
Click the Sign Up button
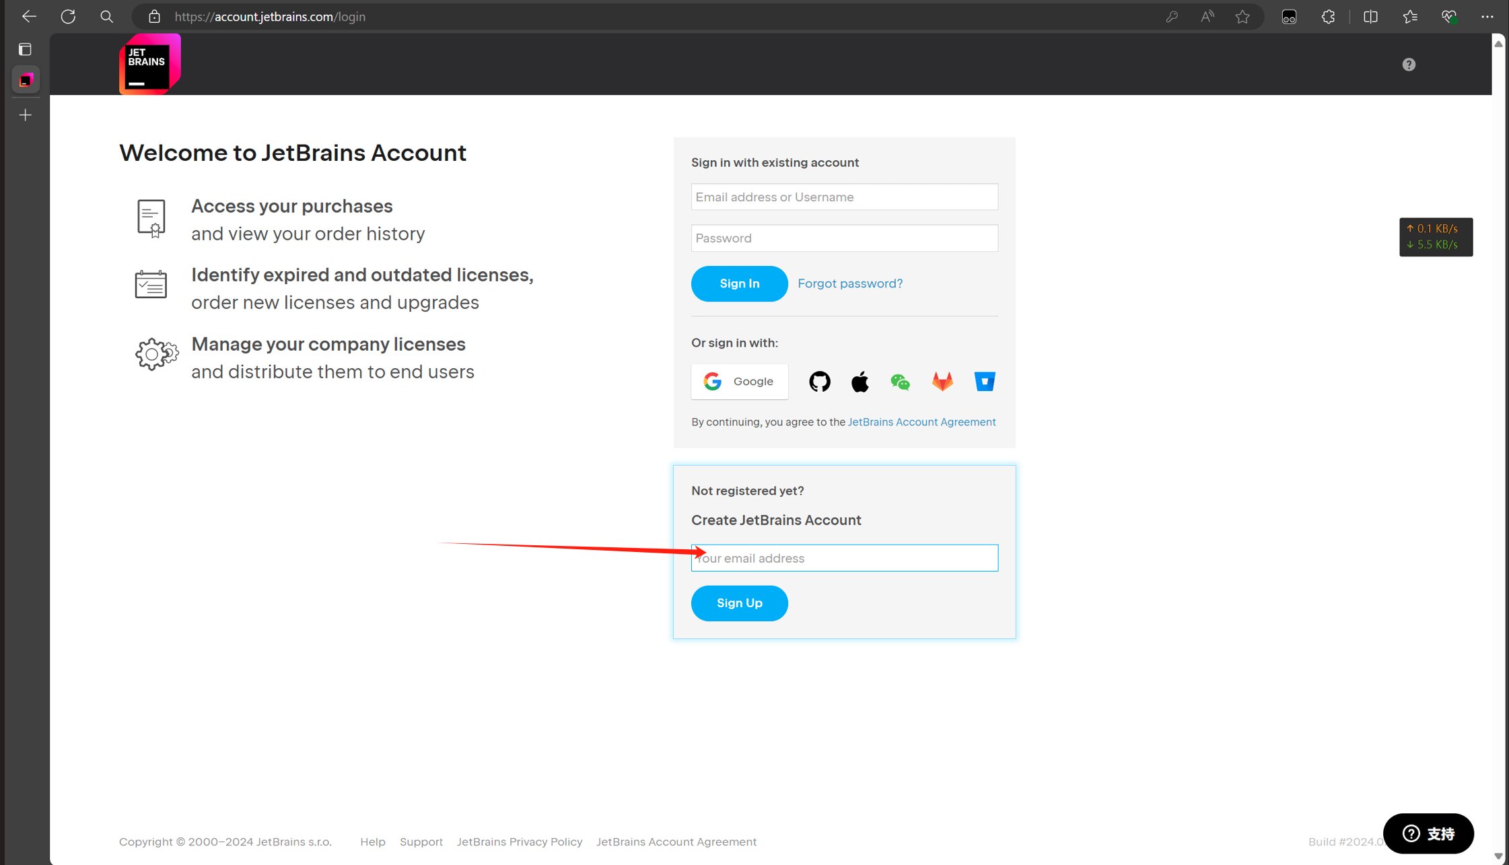[739, 603]
